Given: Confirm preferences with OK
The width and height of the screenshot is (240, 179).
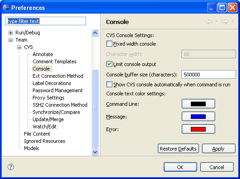Looking at the screenshot, I should 180,167.
